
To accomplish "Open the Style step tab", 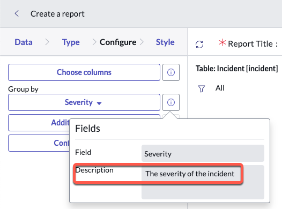I will [165, 42].
